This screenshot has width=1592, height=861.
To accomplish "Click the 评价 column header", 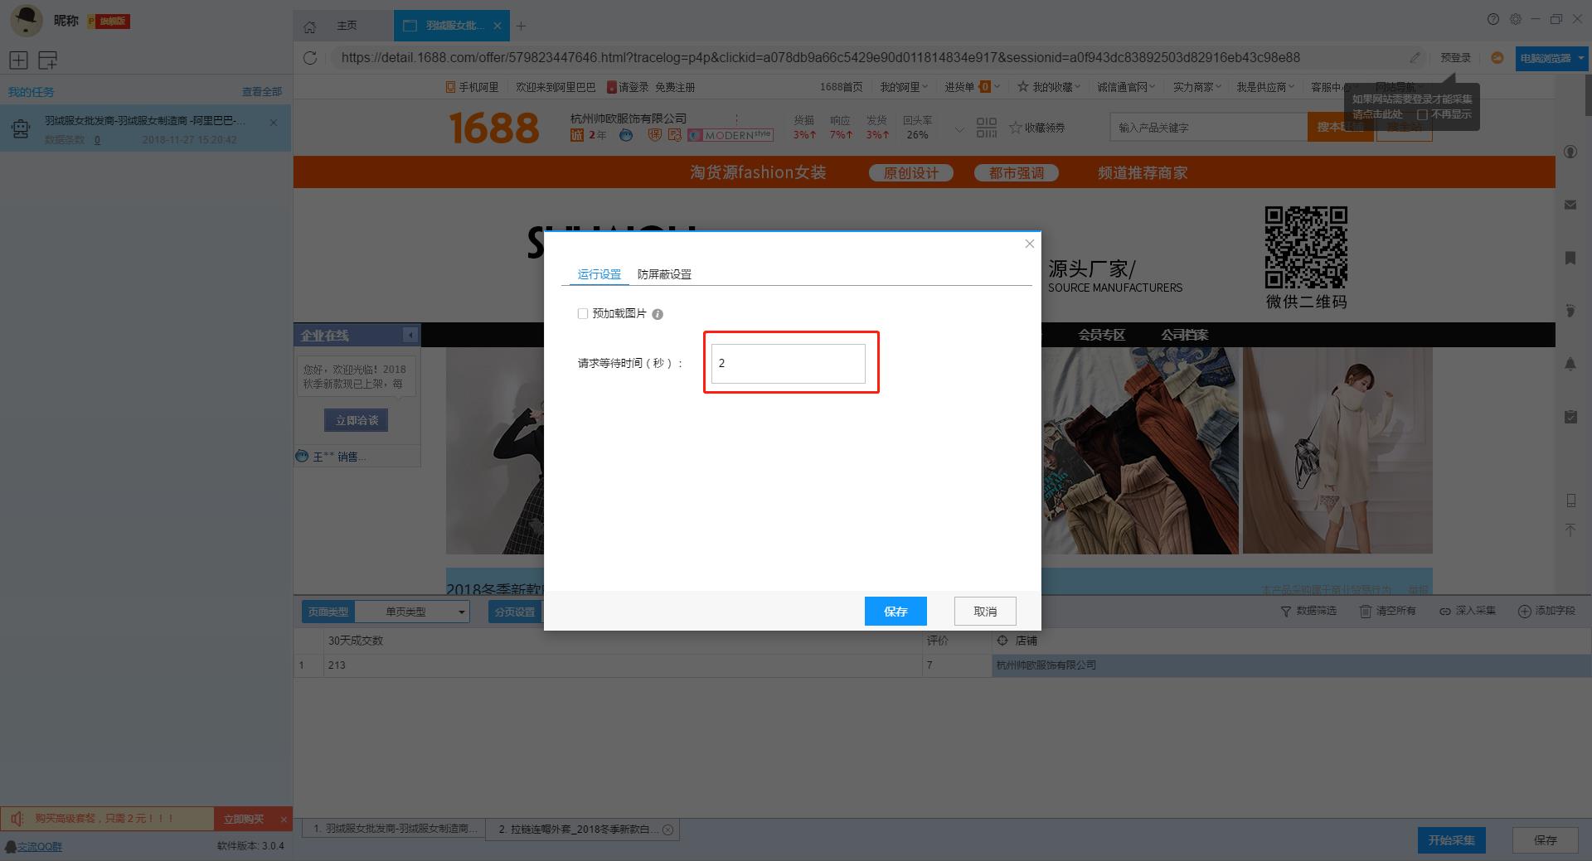I will coord(957,640).
